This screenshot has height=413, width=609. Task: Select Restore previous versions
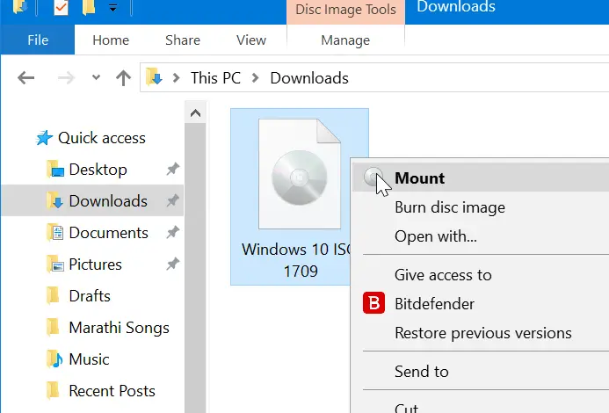(482, 333)
